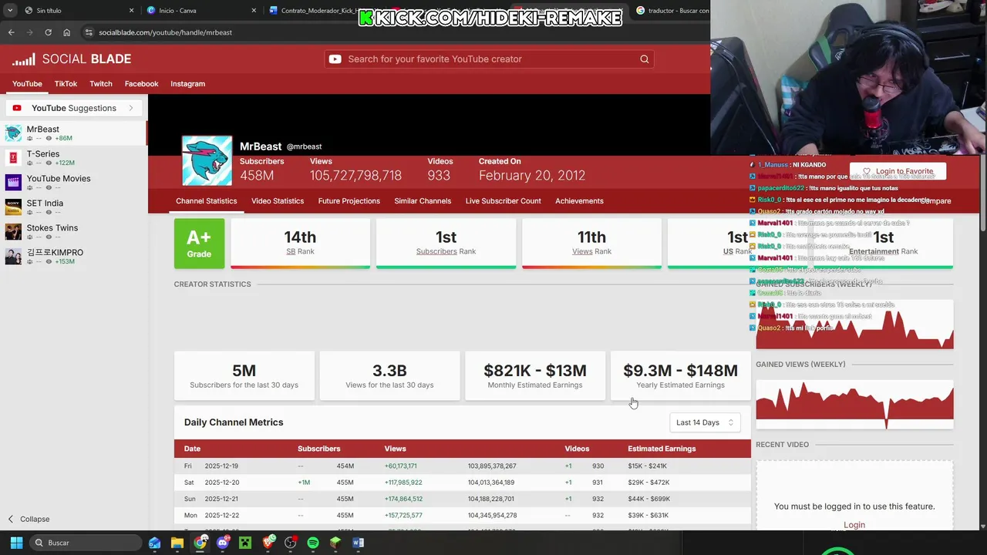Click the A+ Grade badge
Viewport: 987px width, 555px height.
coord(199,244)
